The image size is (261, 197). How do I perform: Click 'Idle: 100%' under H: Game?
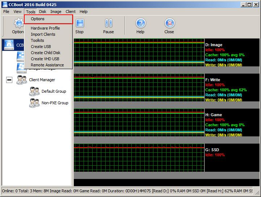[215, 120]
